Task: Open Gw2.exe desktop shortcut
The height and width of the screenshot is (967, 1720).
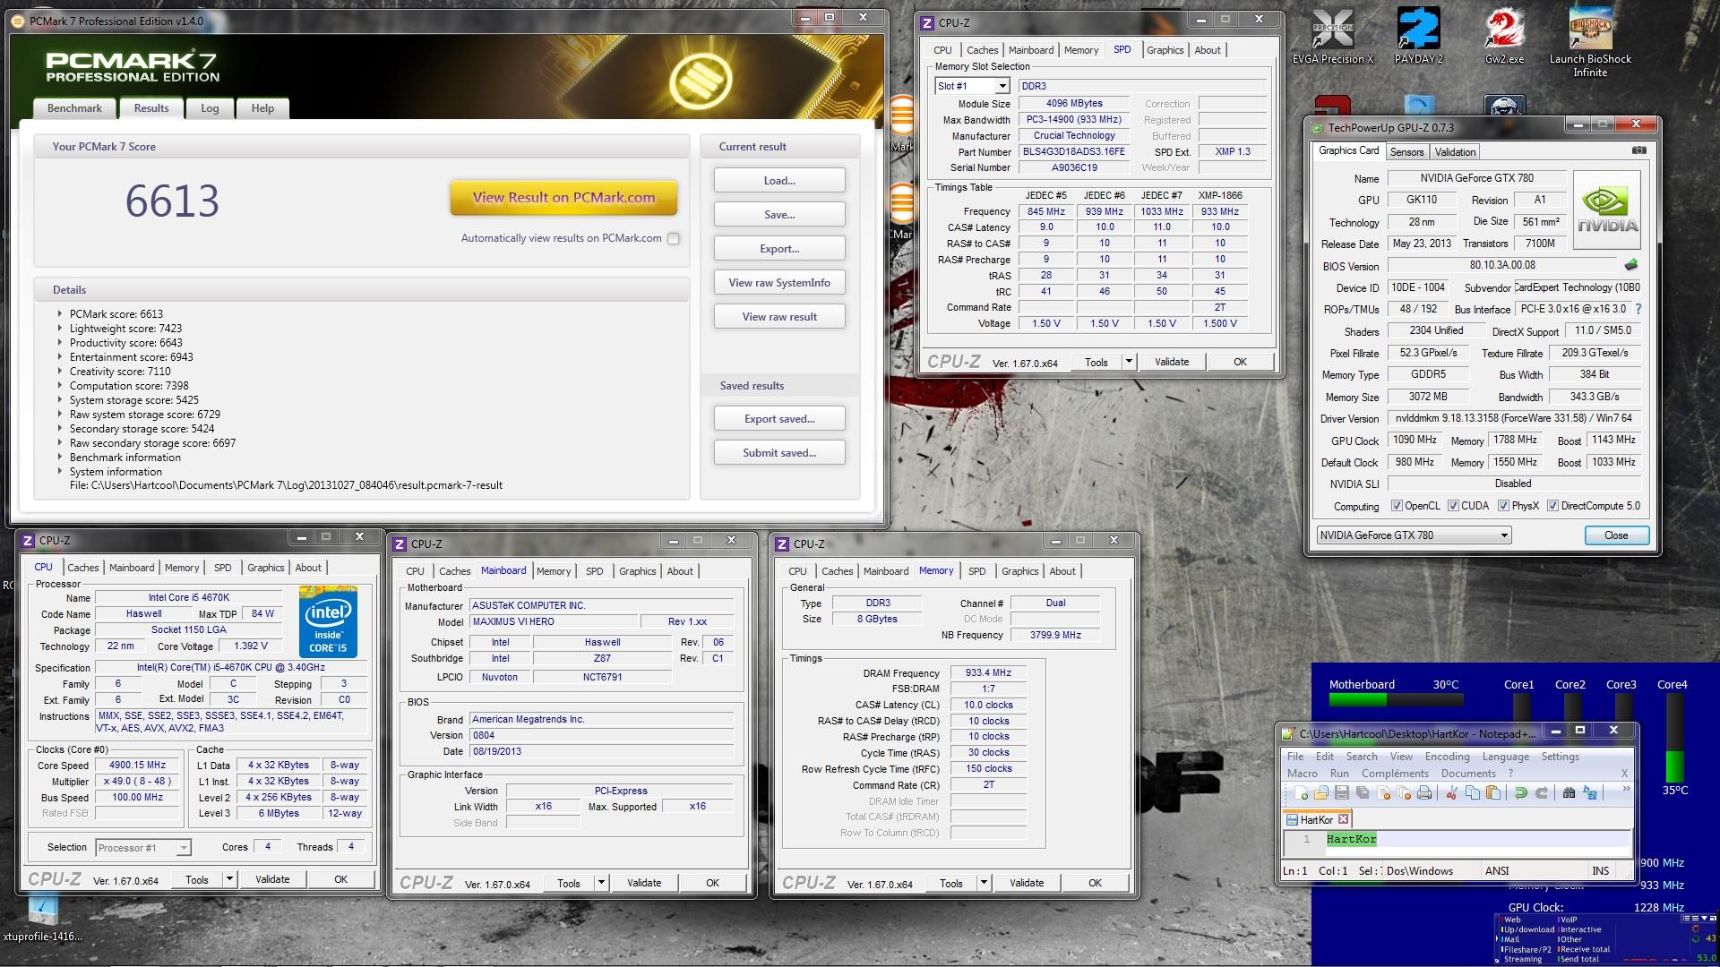Action: coord(1504,38)
